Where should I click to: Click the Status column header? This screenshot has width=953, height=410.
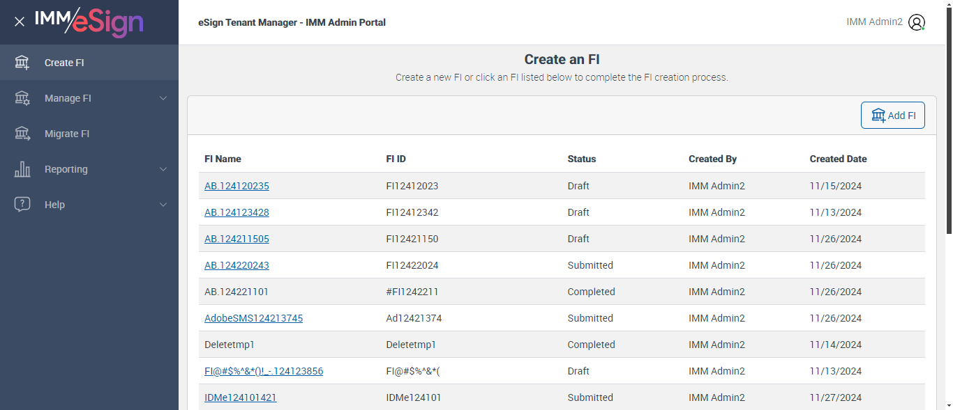582,159
